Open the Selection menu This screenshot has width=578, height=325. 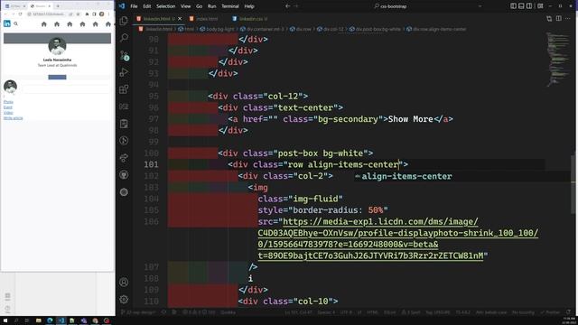click(165, 6)
